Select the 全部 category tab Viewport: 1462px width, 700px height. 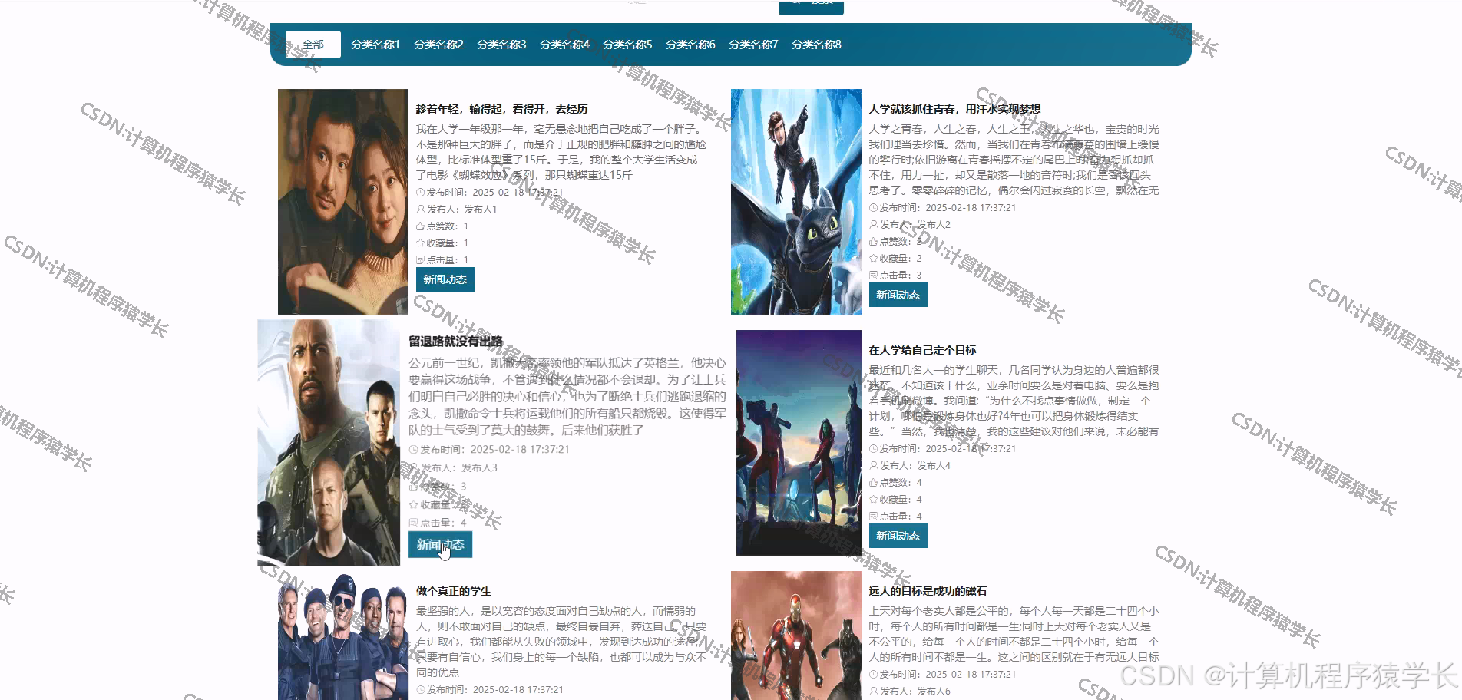click(x=313, y=45)
